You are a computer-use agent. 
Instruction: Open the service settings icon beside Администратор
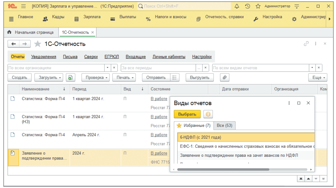tap(297, 6)
